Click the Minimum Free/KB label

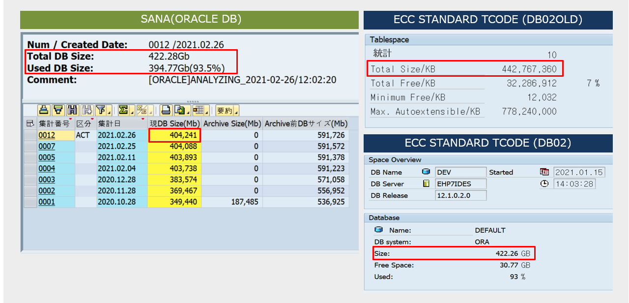click(x=408, y=97)
